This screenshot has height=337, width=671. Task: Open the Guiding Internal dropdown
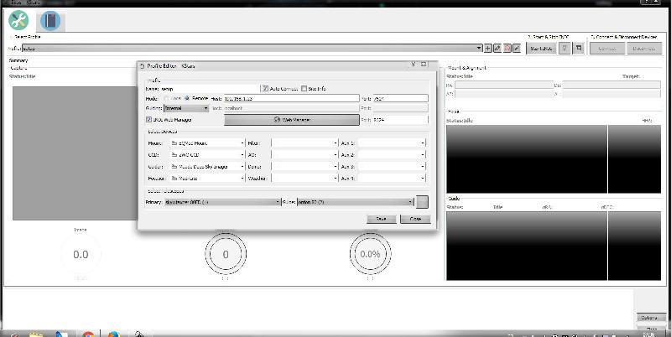click(186, 109)
